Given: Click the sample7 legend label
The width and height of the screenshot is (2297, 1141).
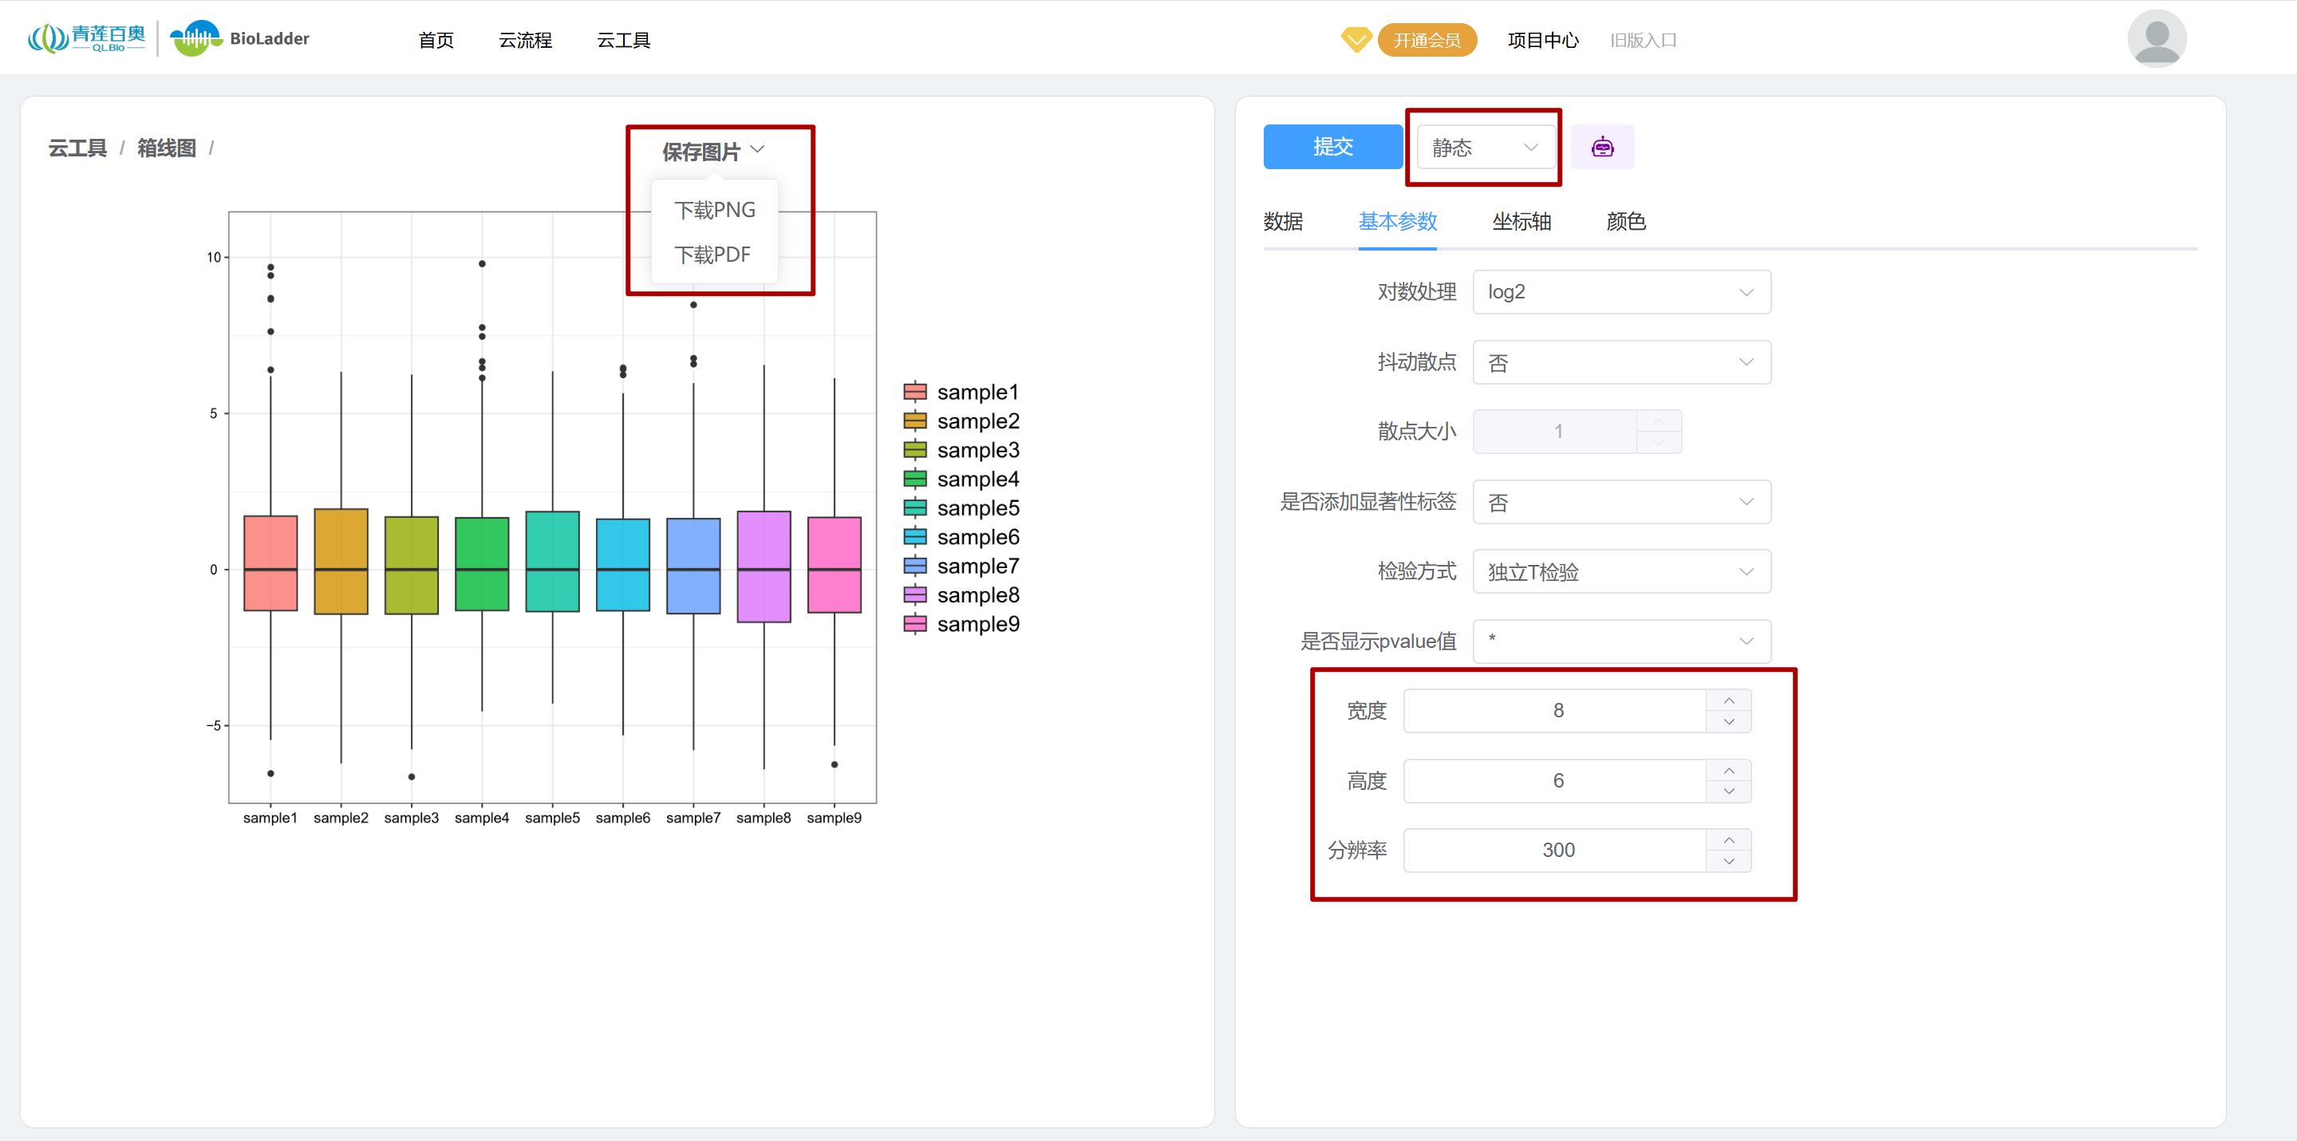Looking at the screenshot, I should [x=978, y=566].
